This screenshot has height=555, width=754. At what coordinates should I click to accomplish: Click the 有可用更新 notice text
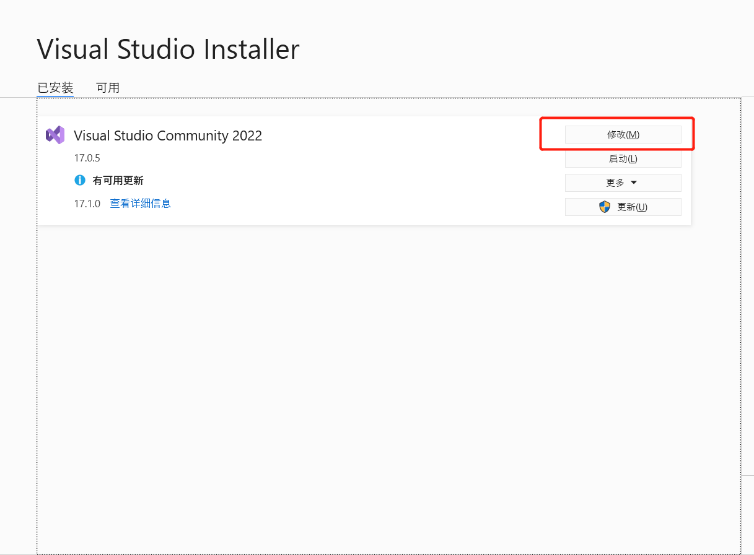click(x=118, y=181)
